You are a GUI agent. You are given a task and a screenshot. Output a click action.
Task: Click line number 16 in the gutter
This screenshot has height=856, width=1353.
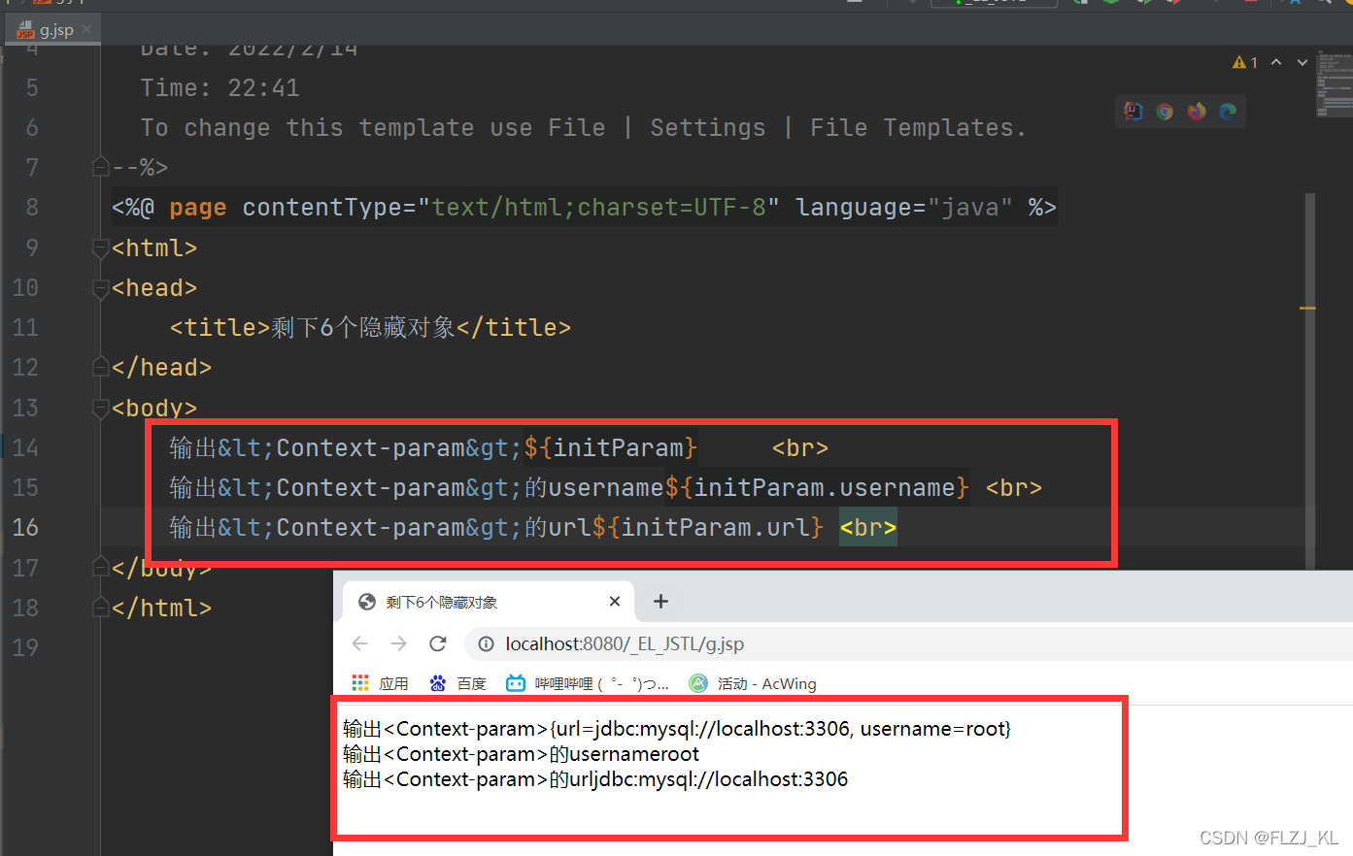click(25, 527)
